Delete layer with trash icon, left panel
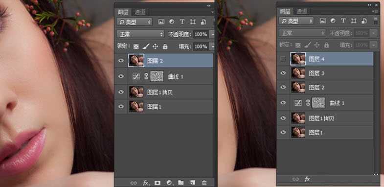 pos(204,183)
